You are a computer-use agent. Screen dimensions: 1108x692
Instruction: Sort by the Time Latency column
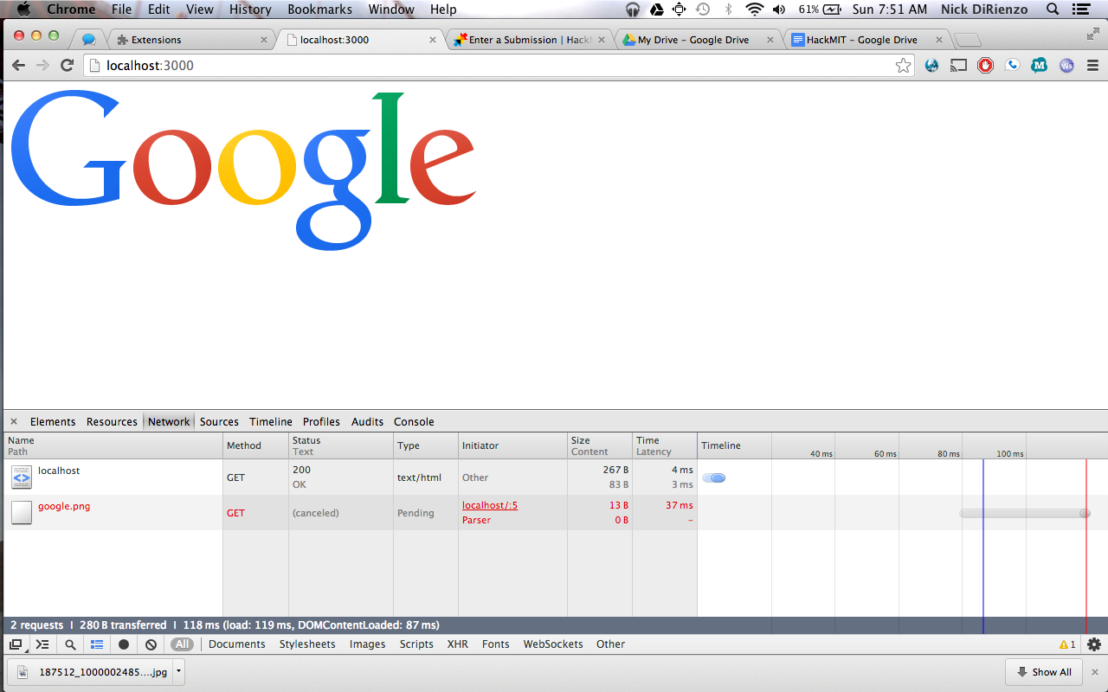point(665,445)
